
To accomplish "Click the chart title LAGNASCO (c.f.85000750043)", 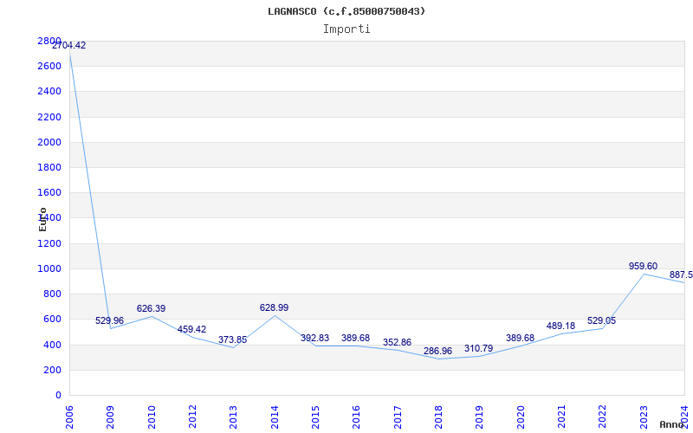I will [346, 11].
